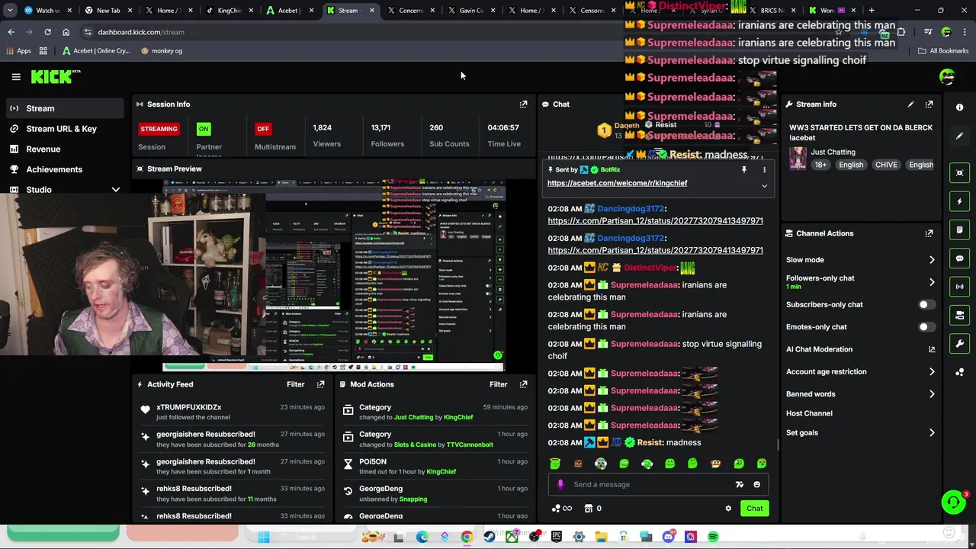Open Stream in the left sidebar
This screenshot has width=976, height=549.
[64, 108]
